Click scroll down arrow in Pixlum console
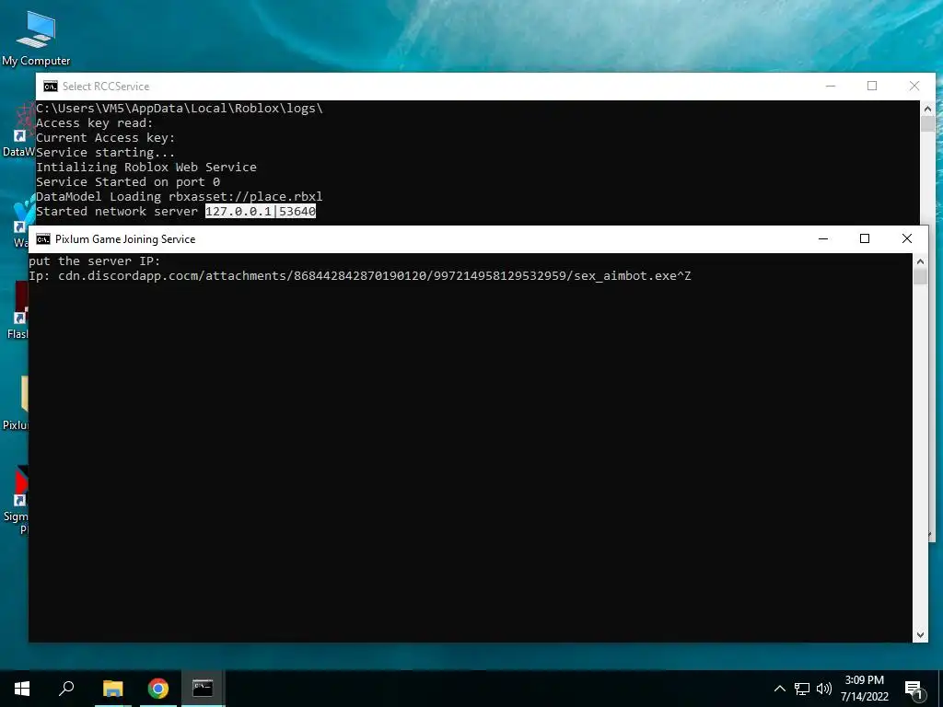The image size is (943, 707). coord(920,635)
